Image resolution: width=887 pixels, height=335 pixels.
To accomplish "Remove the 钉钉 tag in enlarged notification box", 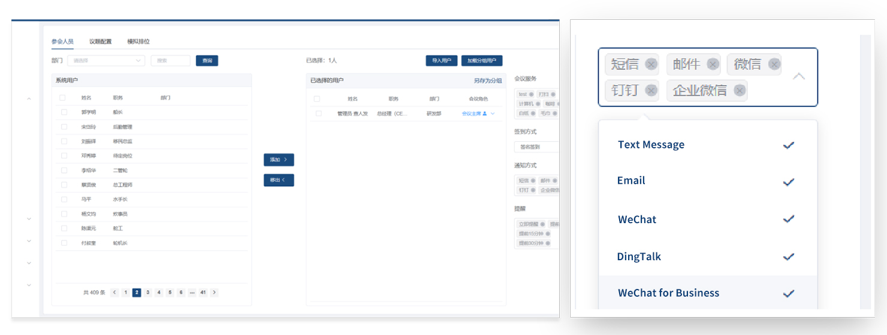I will (x=651, y=90).
